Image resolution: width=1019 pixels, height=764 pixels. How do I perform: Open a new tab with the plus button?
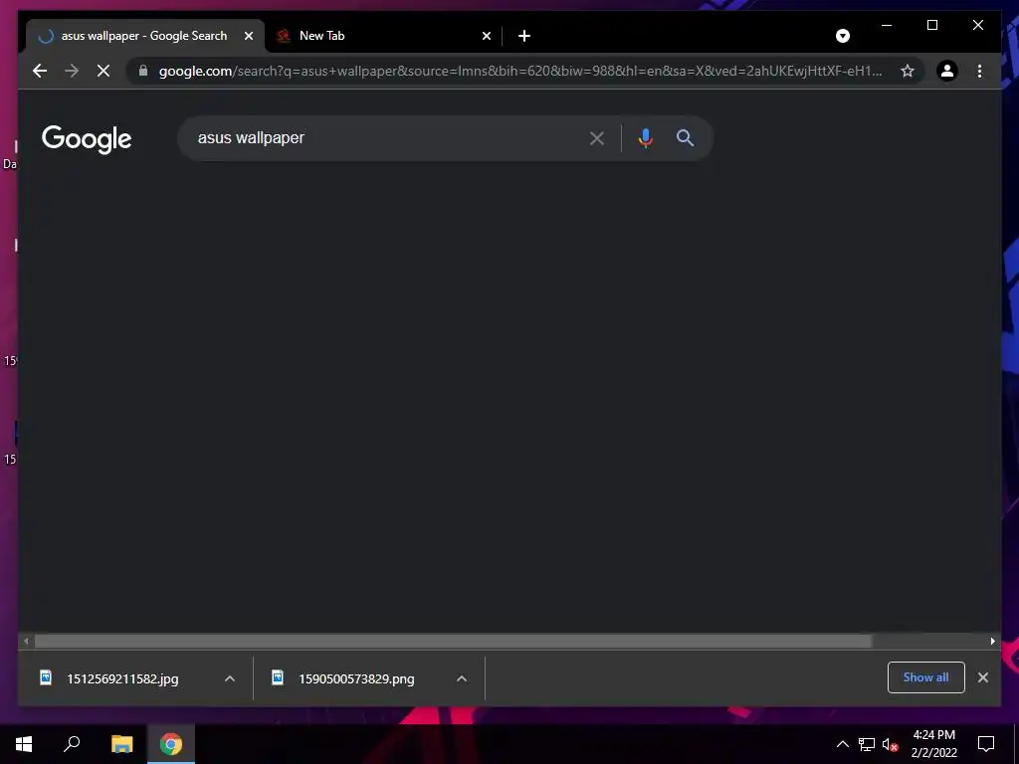pyautogui.click(x=524, y=36)
